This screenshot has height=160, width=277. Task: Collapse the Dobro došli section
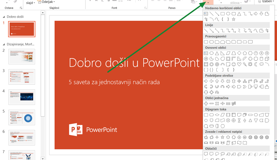4,17
